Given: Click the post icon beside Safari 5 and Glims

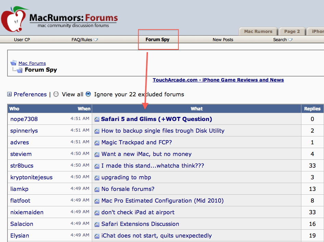Looking at the screenshot, I should 97,119.
